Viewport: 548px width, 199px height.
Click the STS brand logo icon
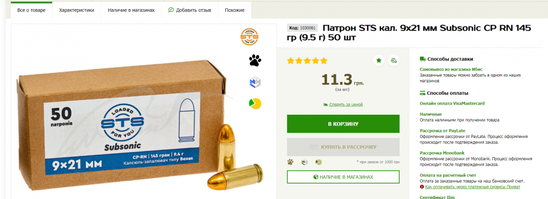pos(250,36)
